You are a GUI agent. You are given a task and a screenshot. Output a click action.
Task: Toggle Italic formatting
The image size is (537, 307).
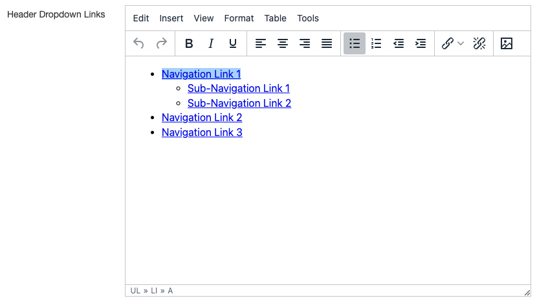tap(211, 43)
